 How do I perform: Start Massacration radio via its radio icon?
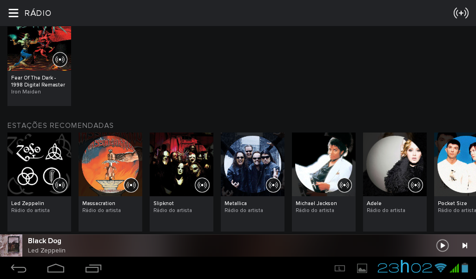(x=131, y=185)
